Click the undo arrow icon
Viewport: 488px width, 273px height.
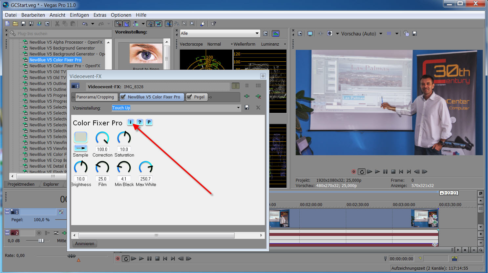[85, 24]
